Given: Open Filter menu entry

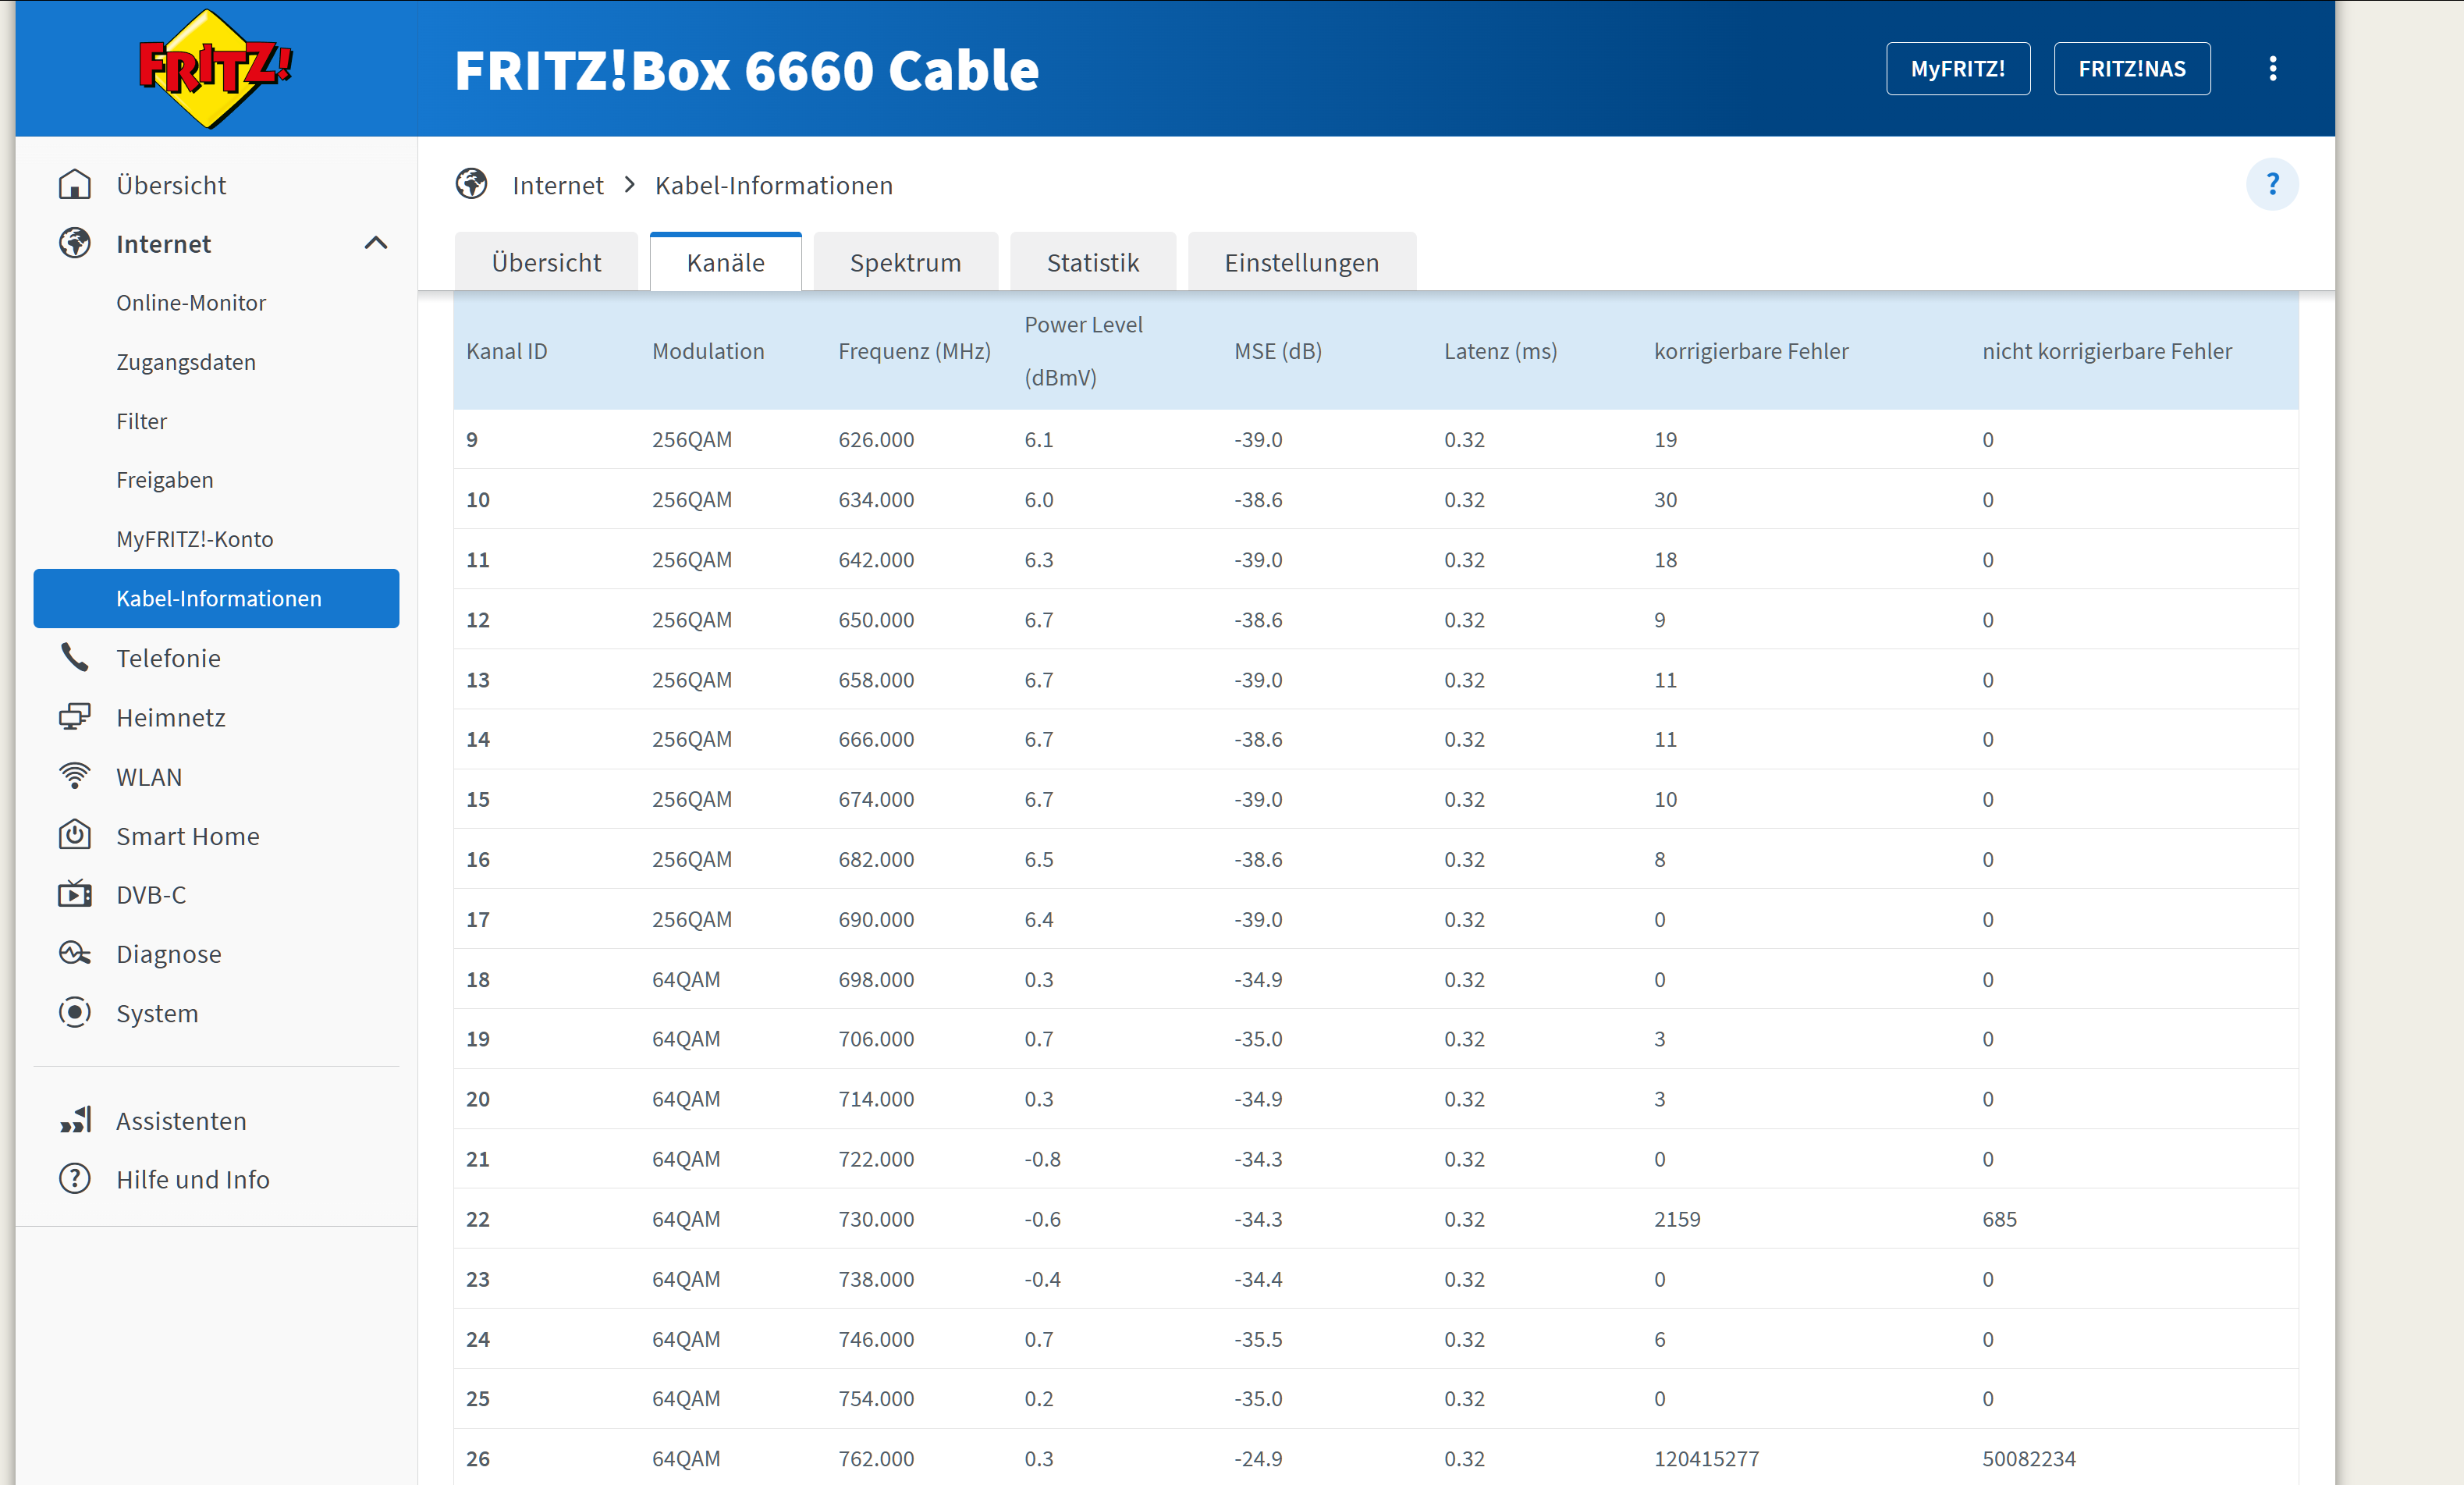Looking at the screenshot, I should [x=141, y=421].
